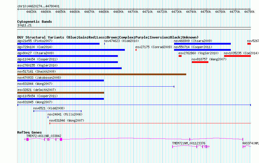Click the nsv831845 (Wong2007) full-width line
Viewport: 259px width, 163px height.
pos(134,105)
